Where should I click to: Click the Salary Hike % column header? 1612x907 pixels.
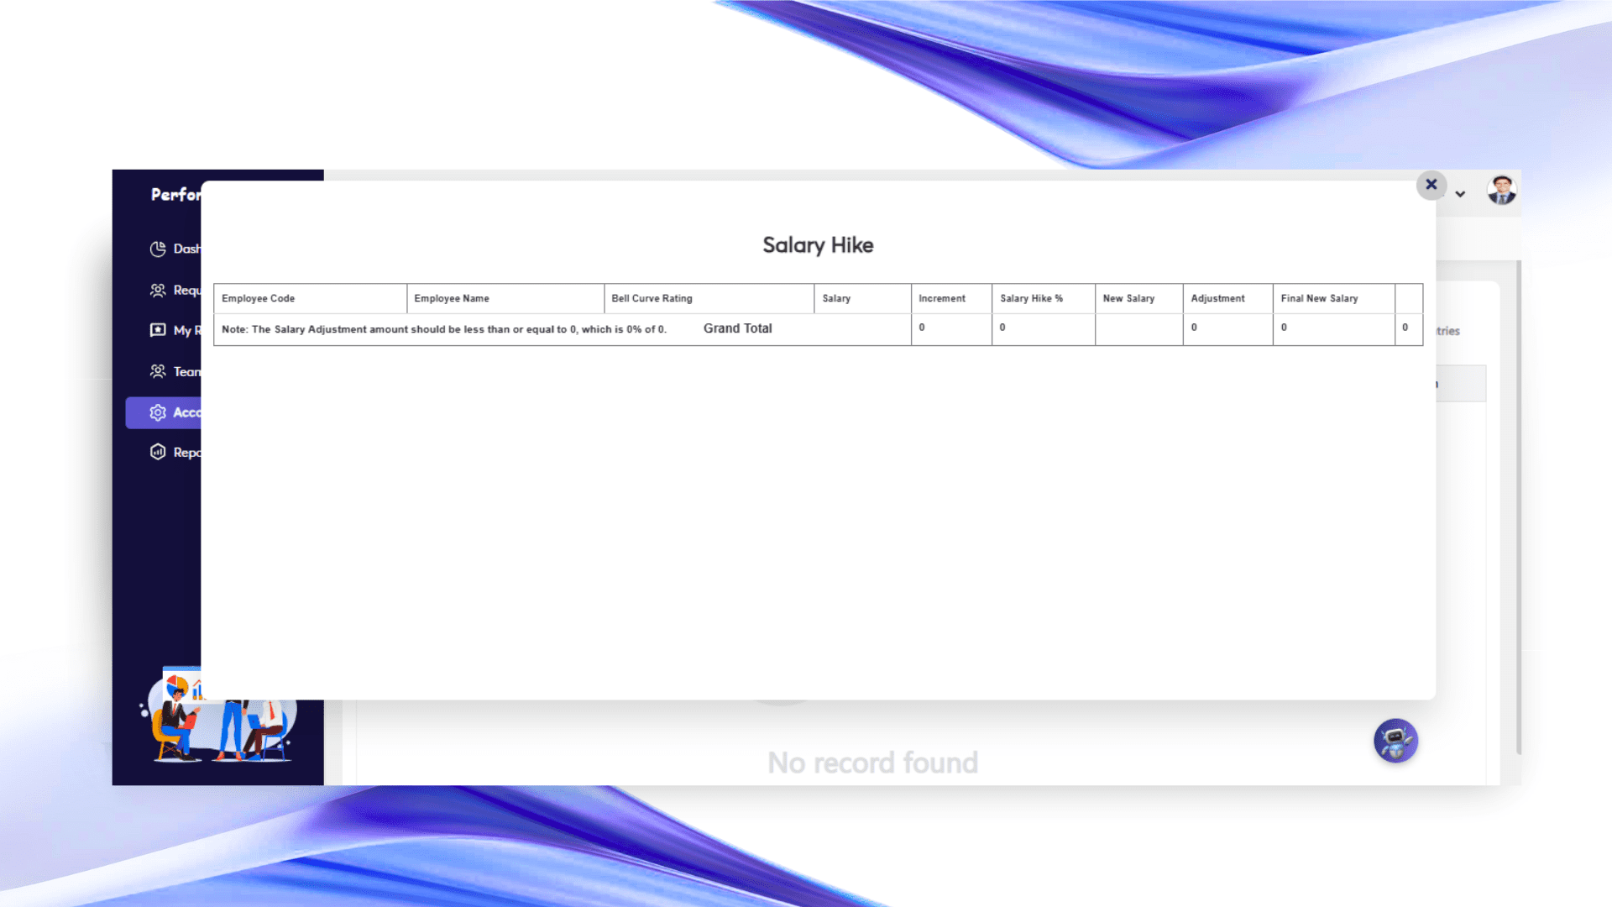pyautogui.click(x=1031, y=298)
